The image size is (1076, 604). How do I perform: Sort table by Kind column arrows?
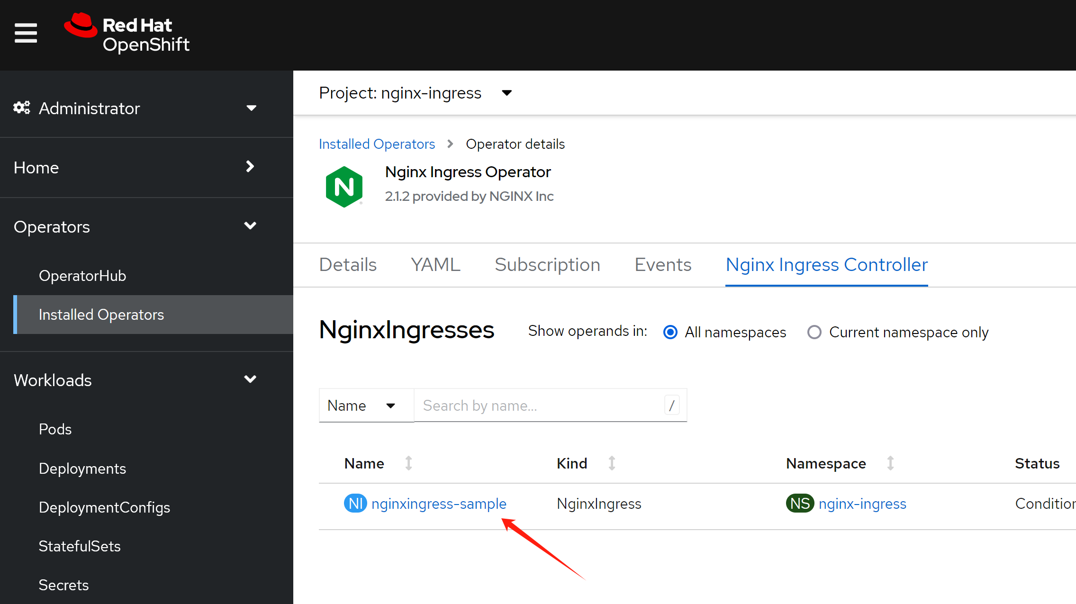coord(612,463)
